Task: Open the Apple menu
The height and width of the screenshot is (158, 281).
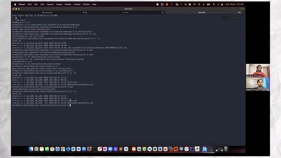Action: (x=15, y=4)
